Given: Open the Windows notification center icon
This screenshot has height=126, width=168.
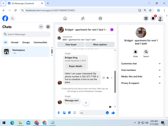Looking at the screenshot, I should coord(163,123).
